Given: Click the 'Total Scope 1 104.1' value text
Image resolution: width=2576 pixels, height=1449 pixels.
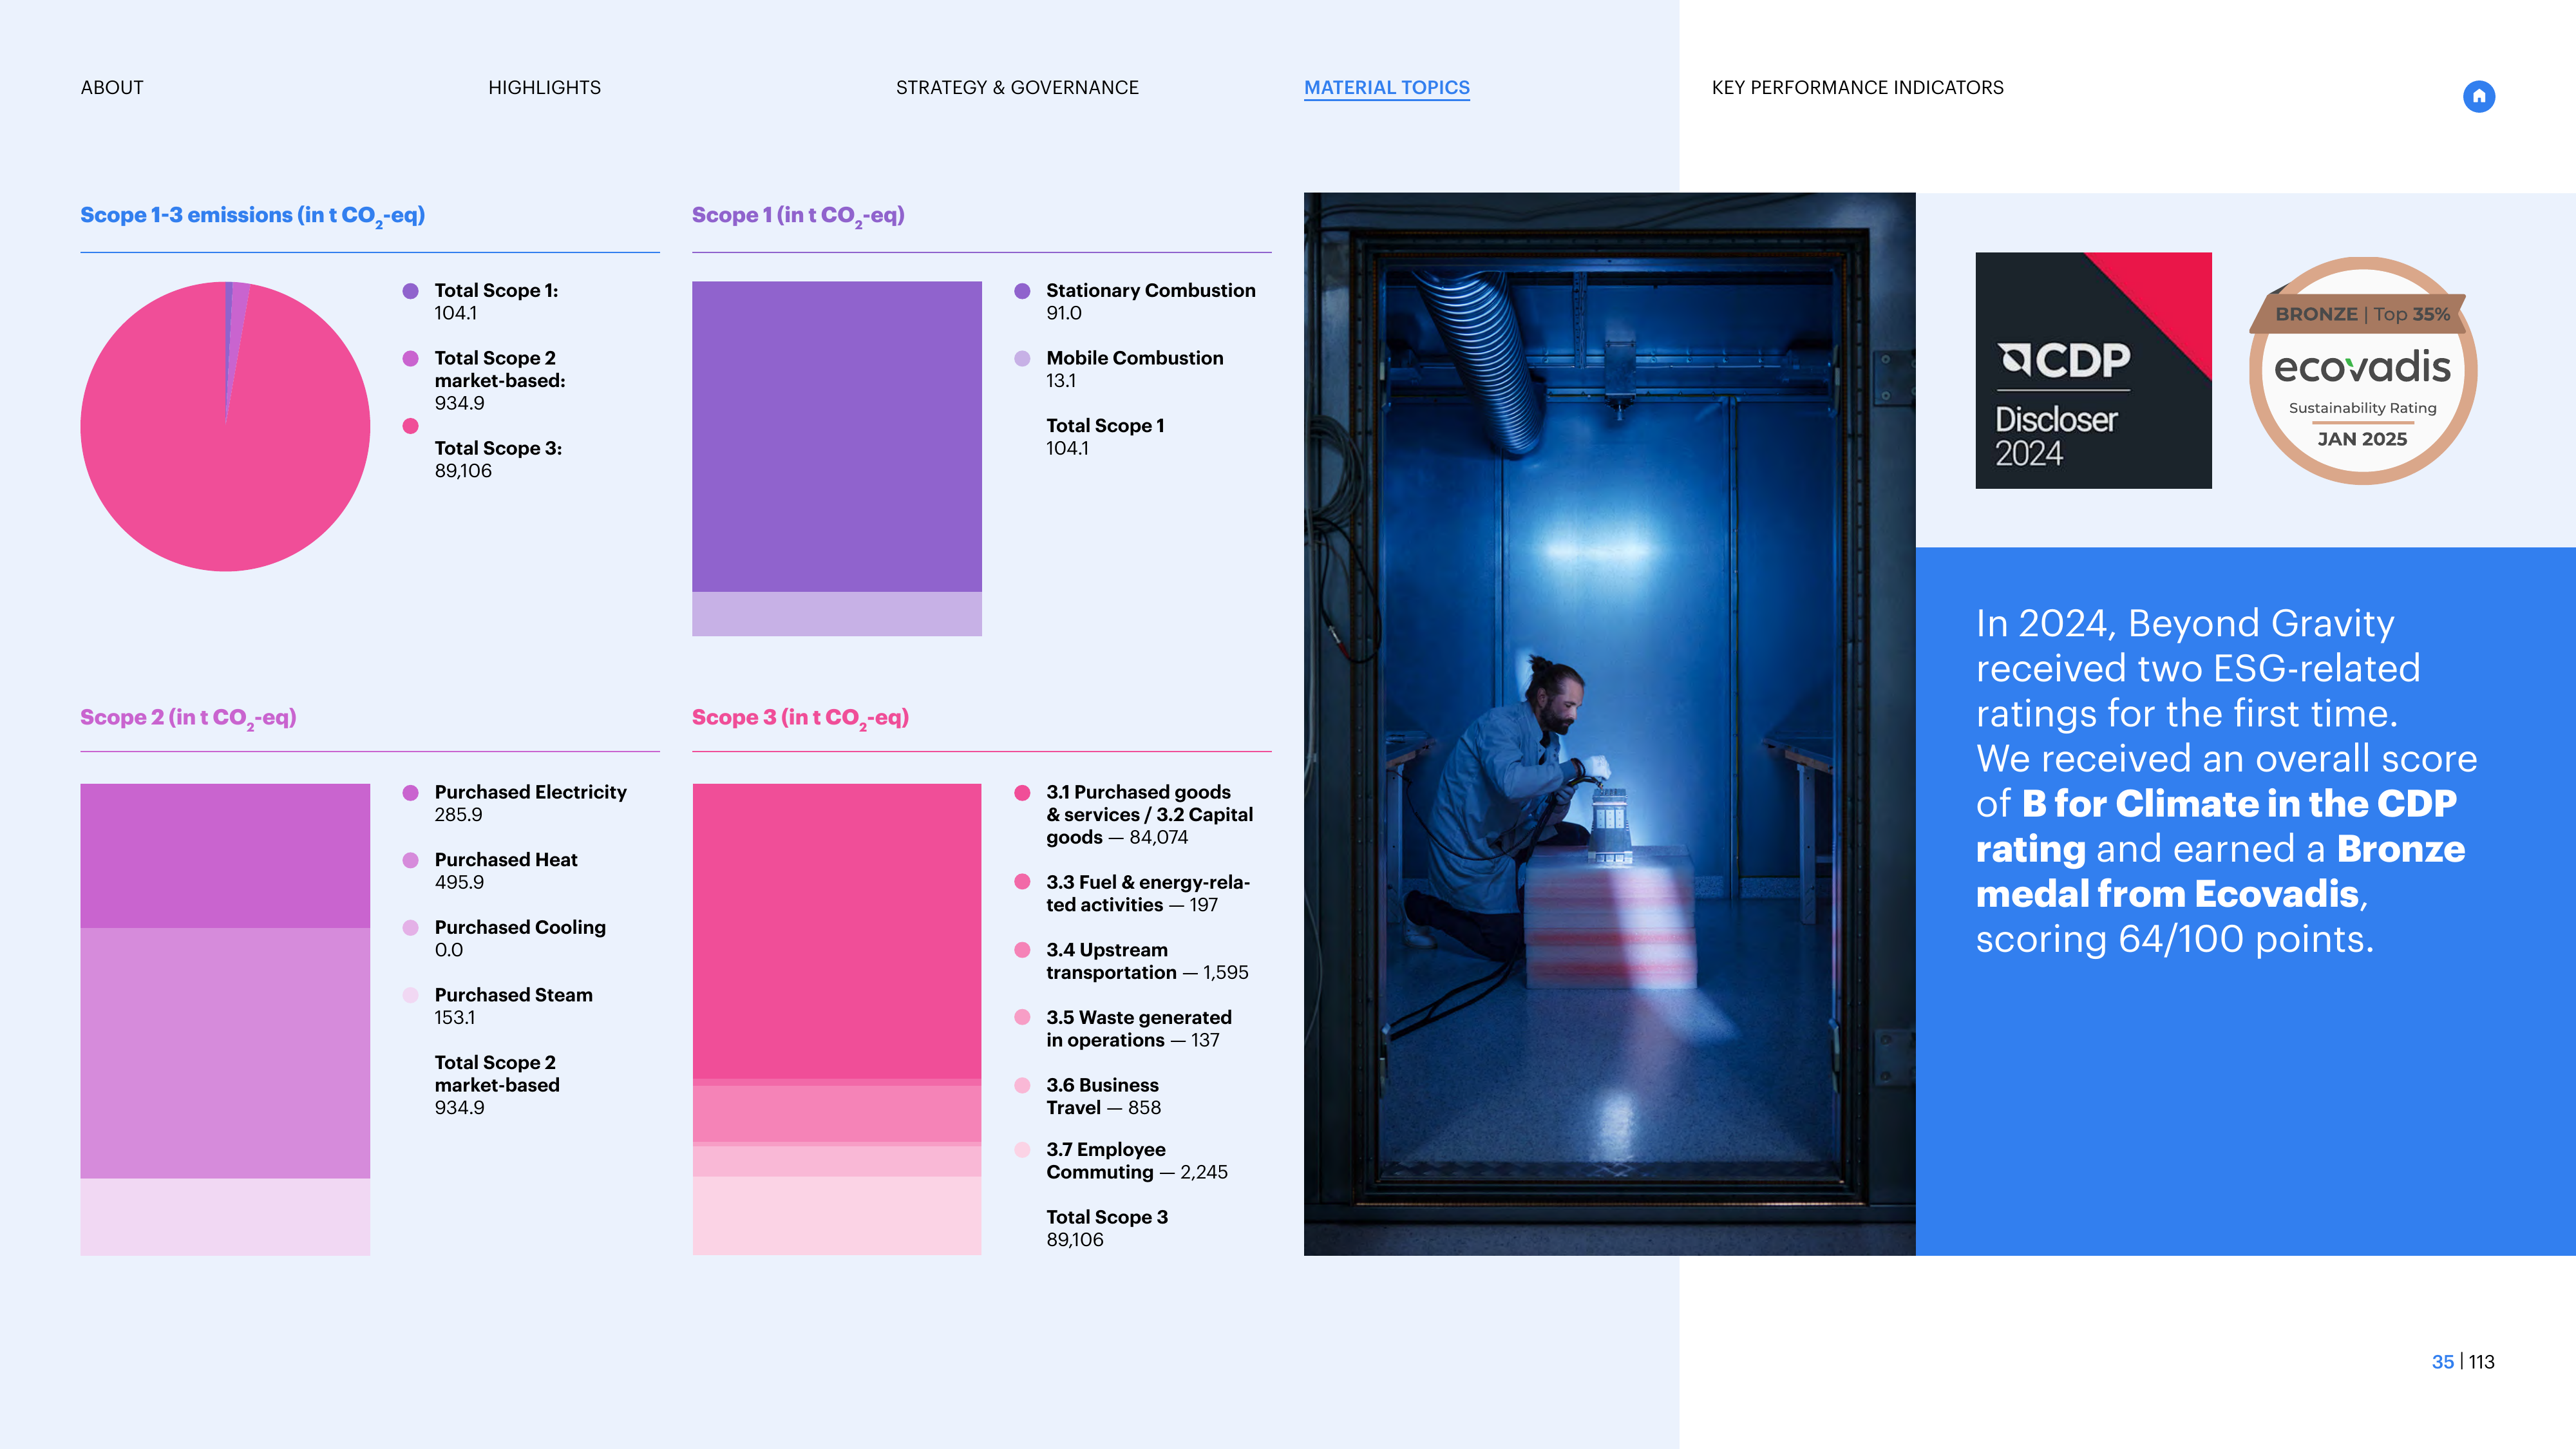Looking at the screenshot, I should [1105, 437].
